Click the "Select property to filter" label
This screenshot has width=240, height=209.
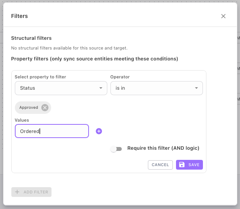coord(41,77)
